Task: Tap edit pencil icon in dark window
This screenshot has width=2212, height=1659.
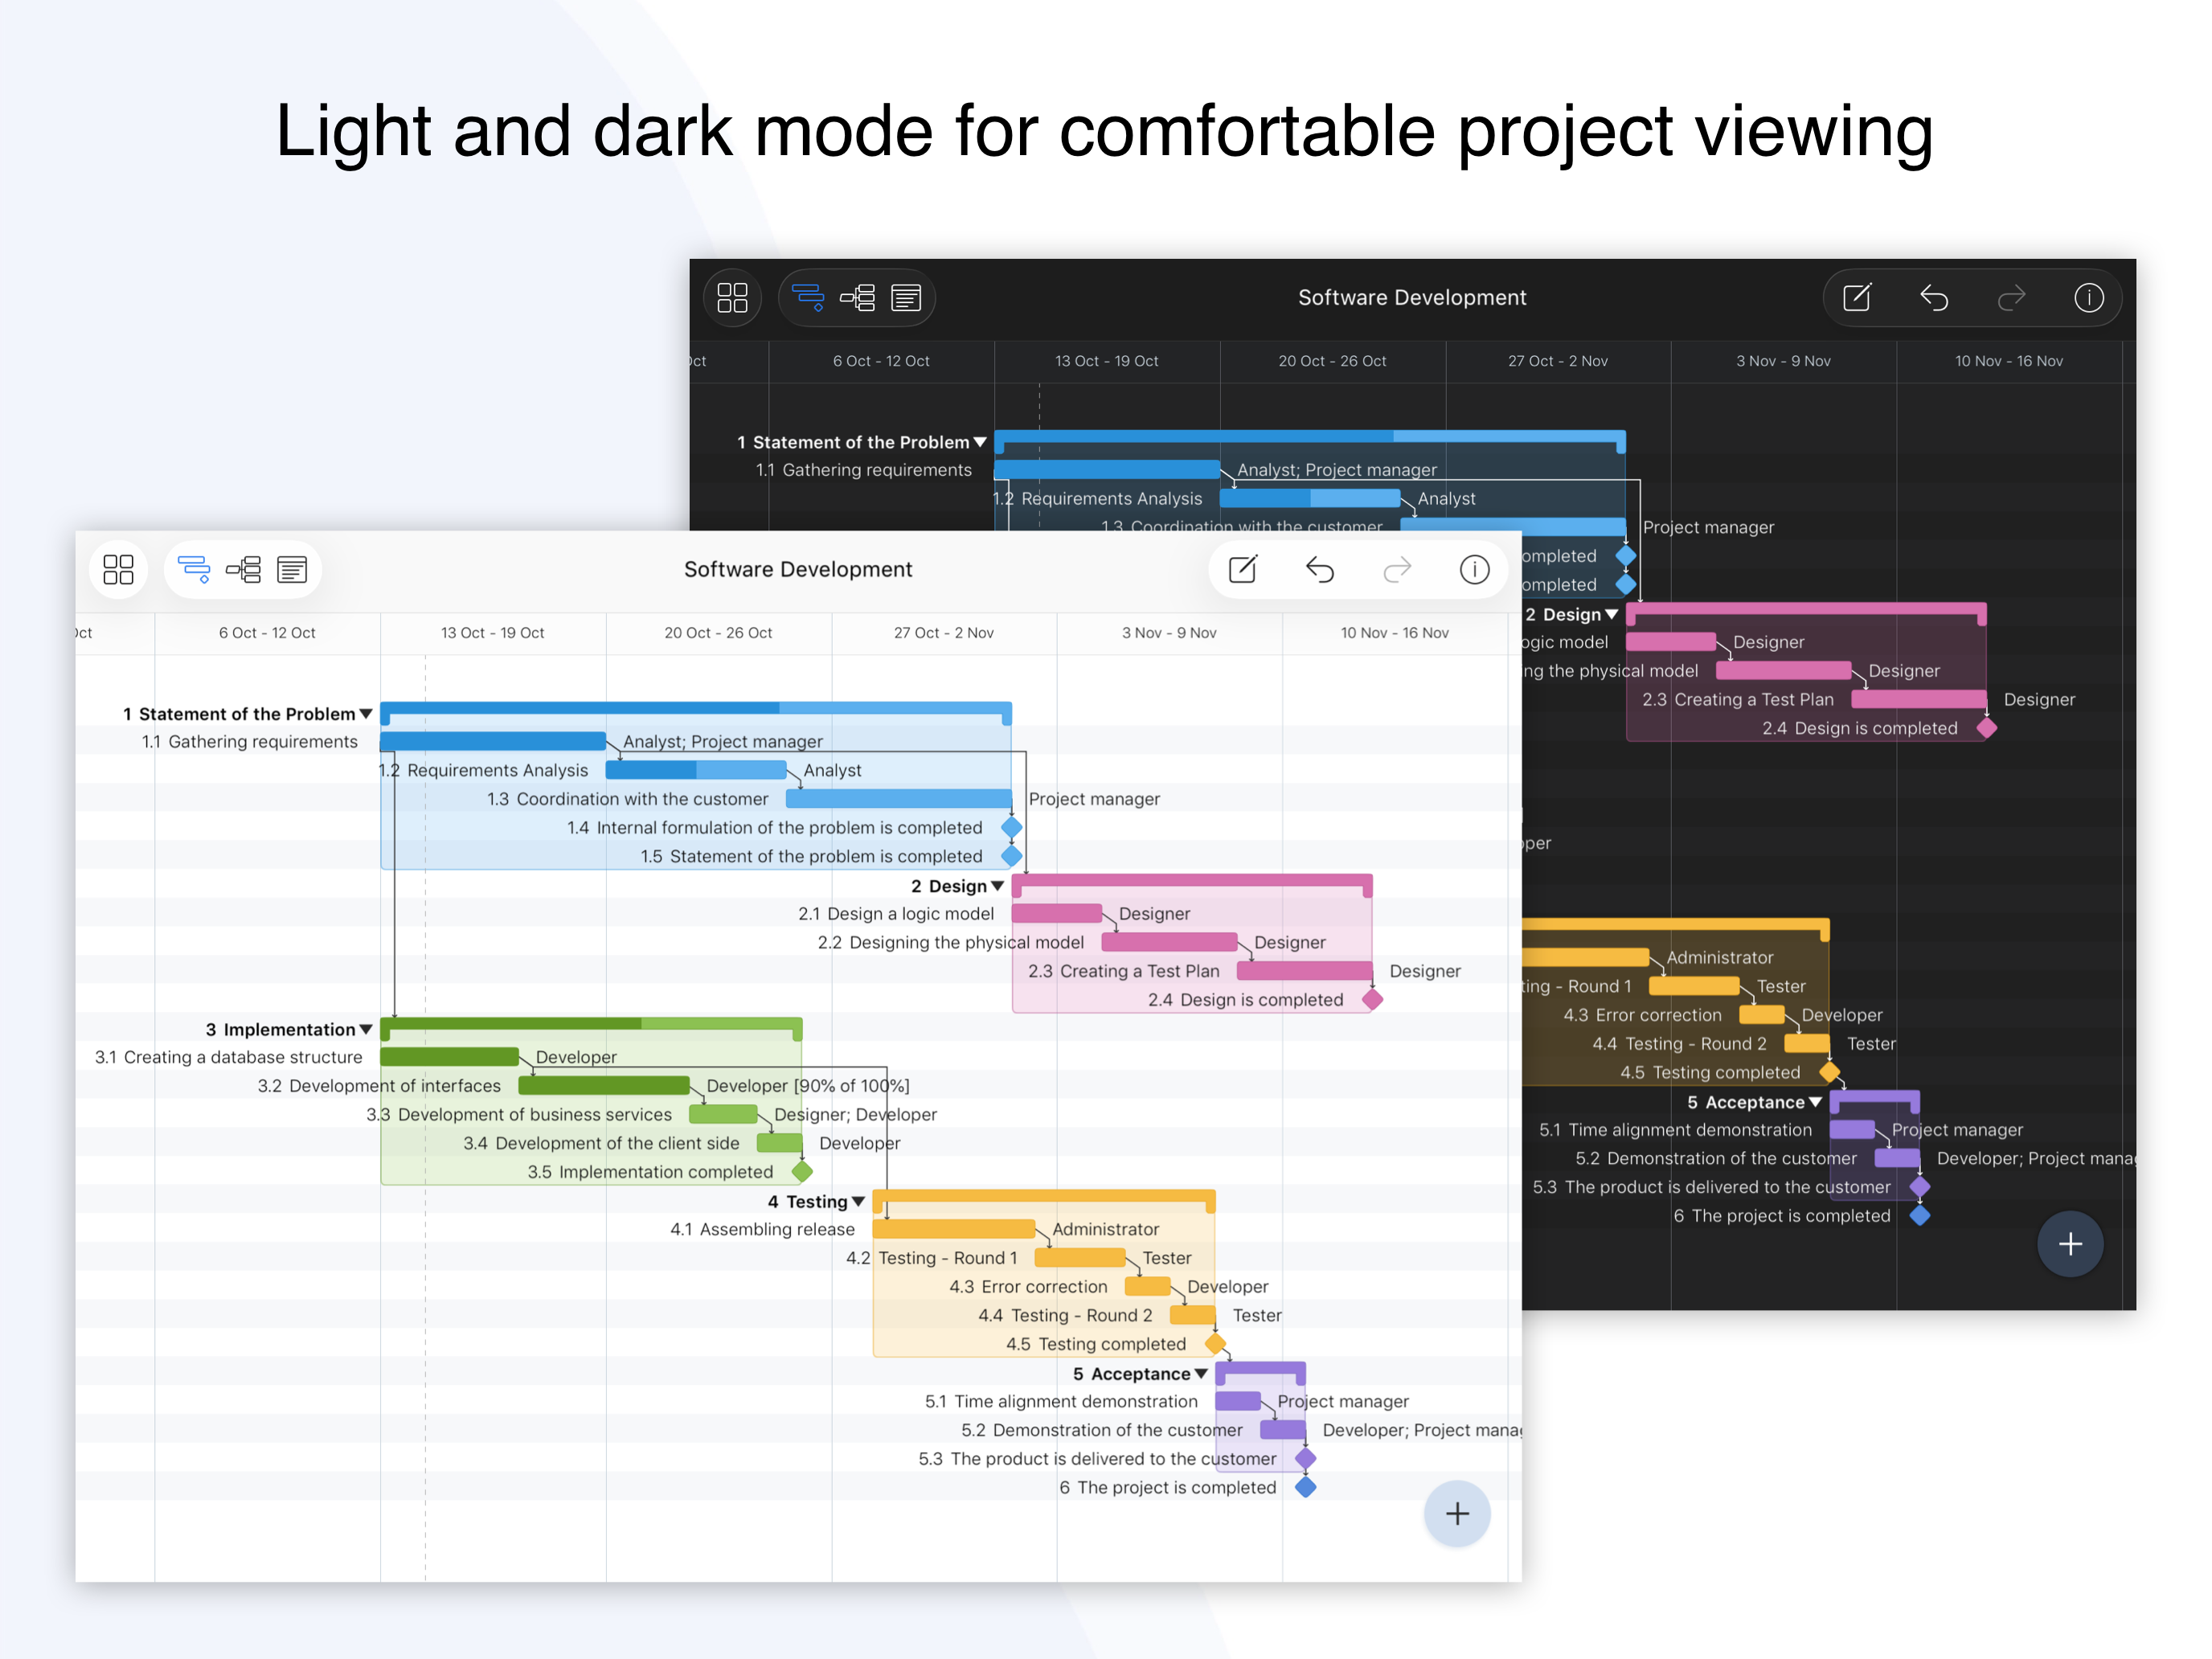Action: click(1857, 298)
